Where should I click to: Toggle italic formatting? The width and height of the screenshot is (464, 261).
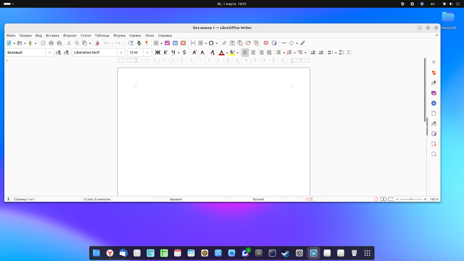[x=165, y=52]
